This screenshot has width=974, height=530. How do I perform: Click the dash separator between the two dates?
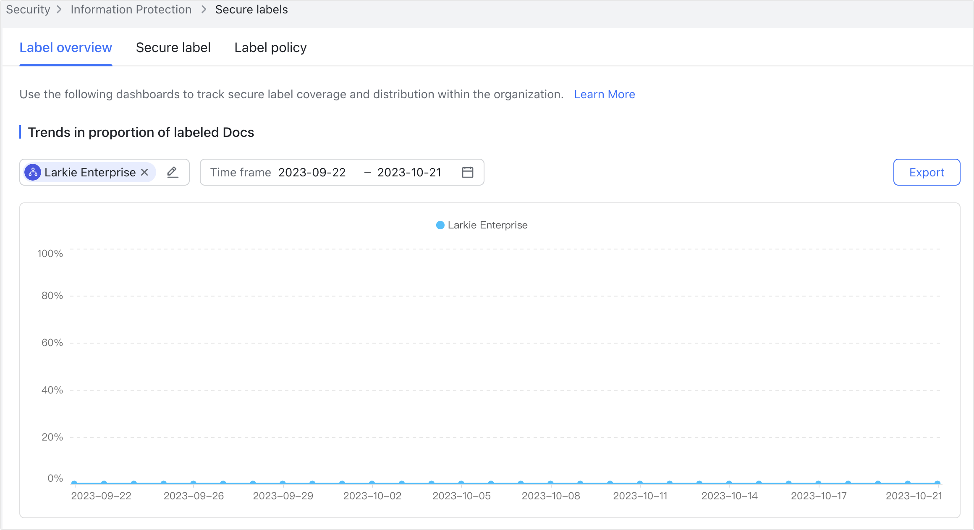point(367,172)
